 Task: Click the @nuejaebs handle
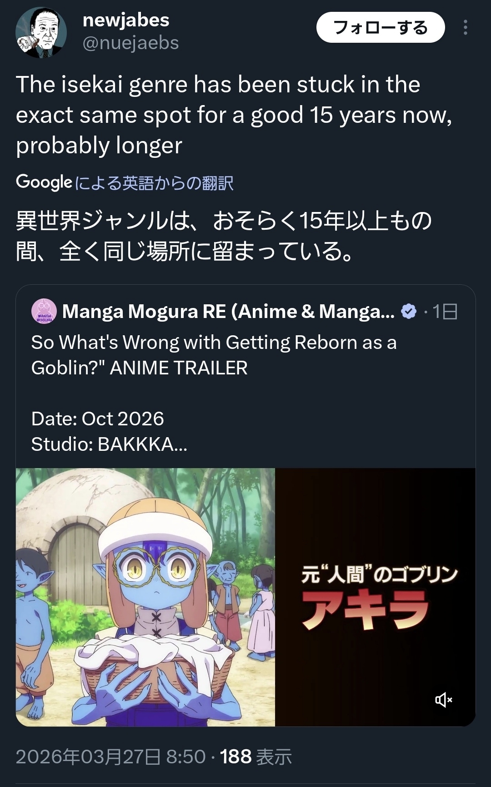point(130,43)
